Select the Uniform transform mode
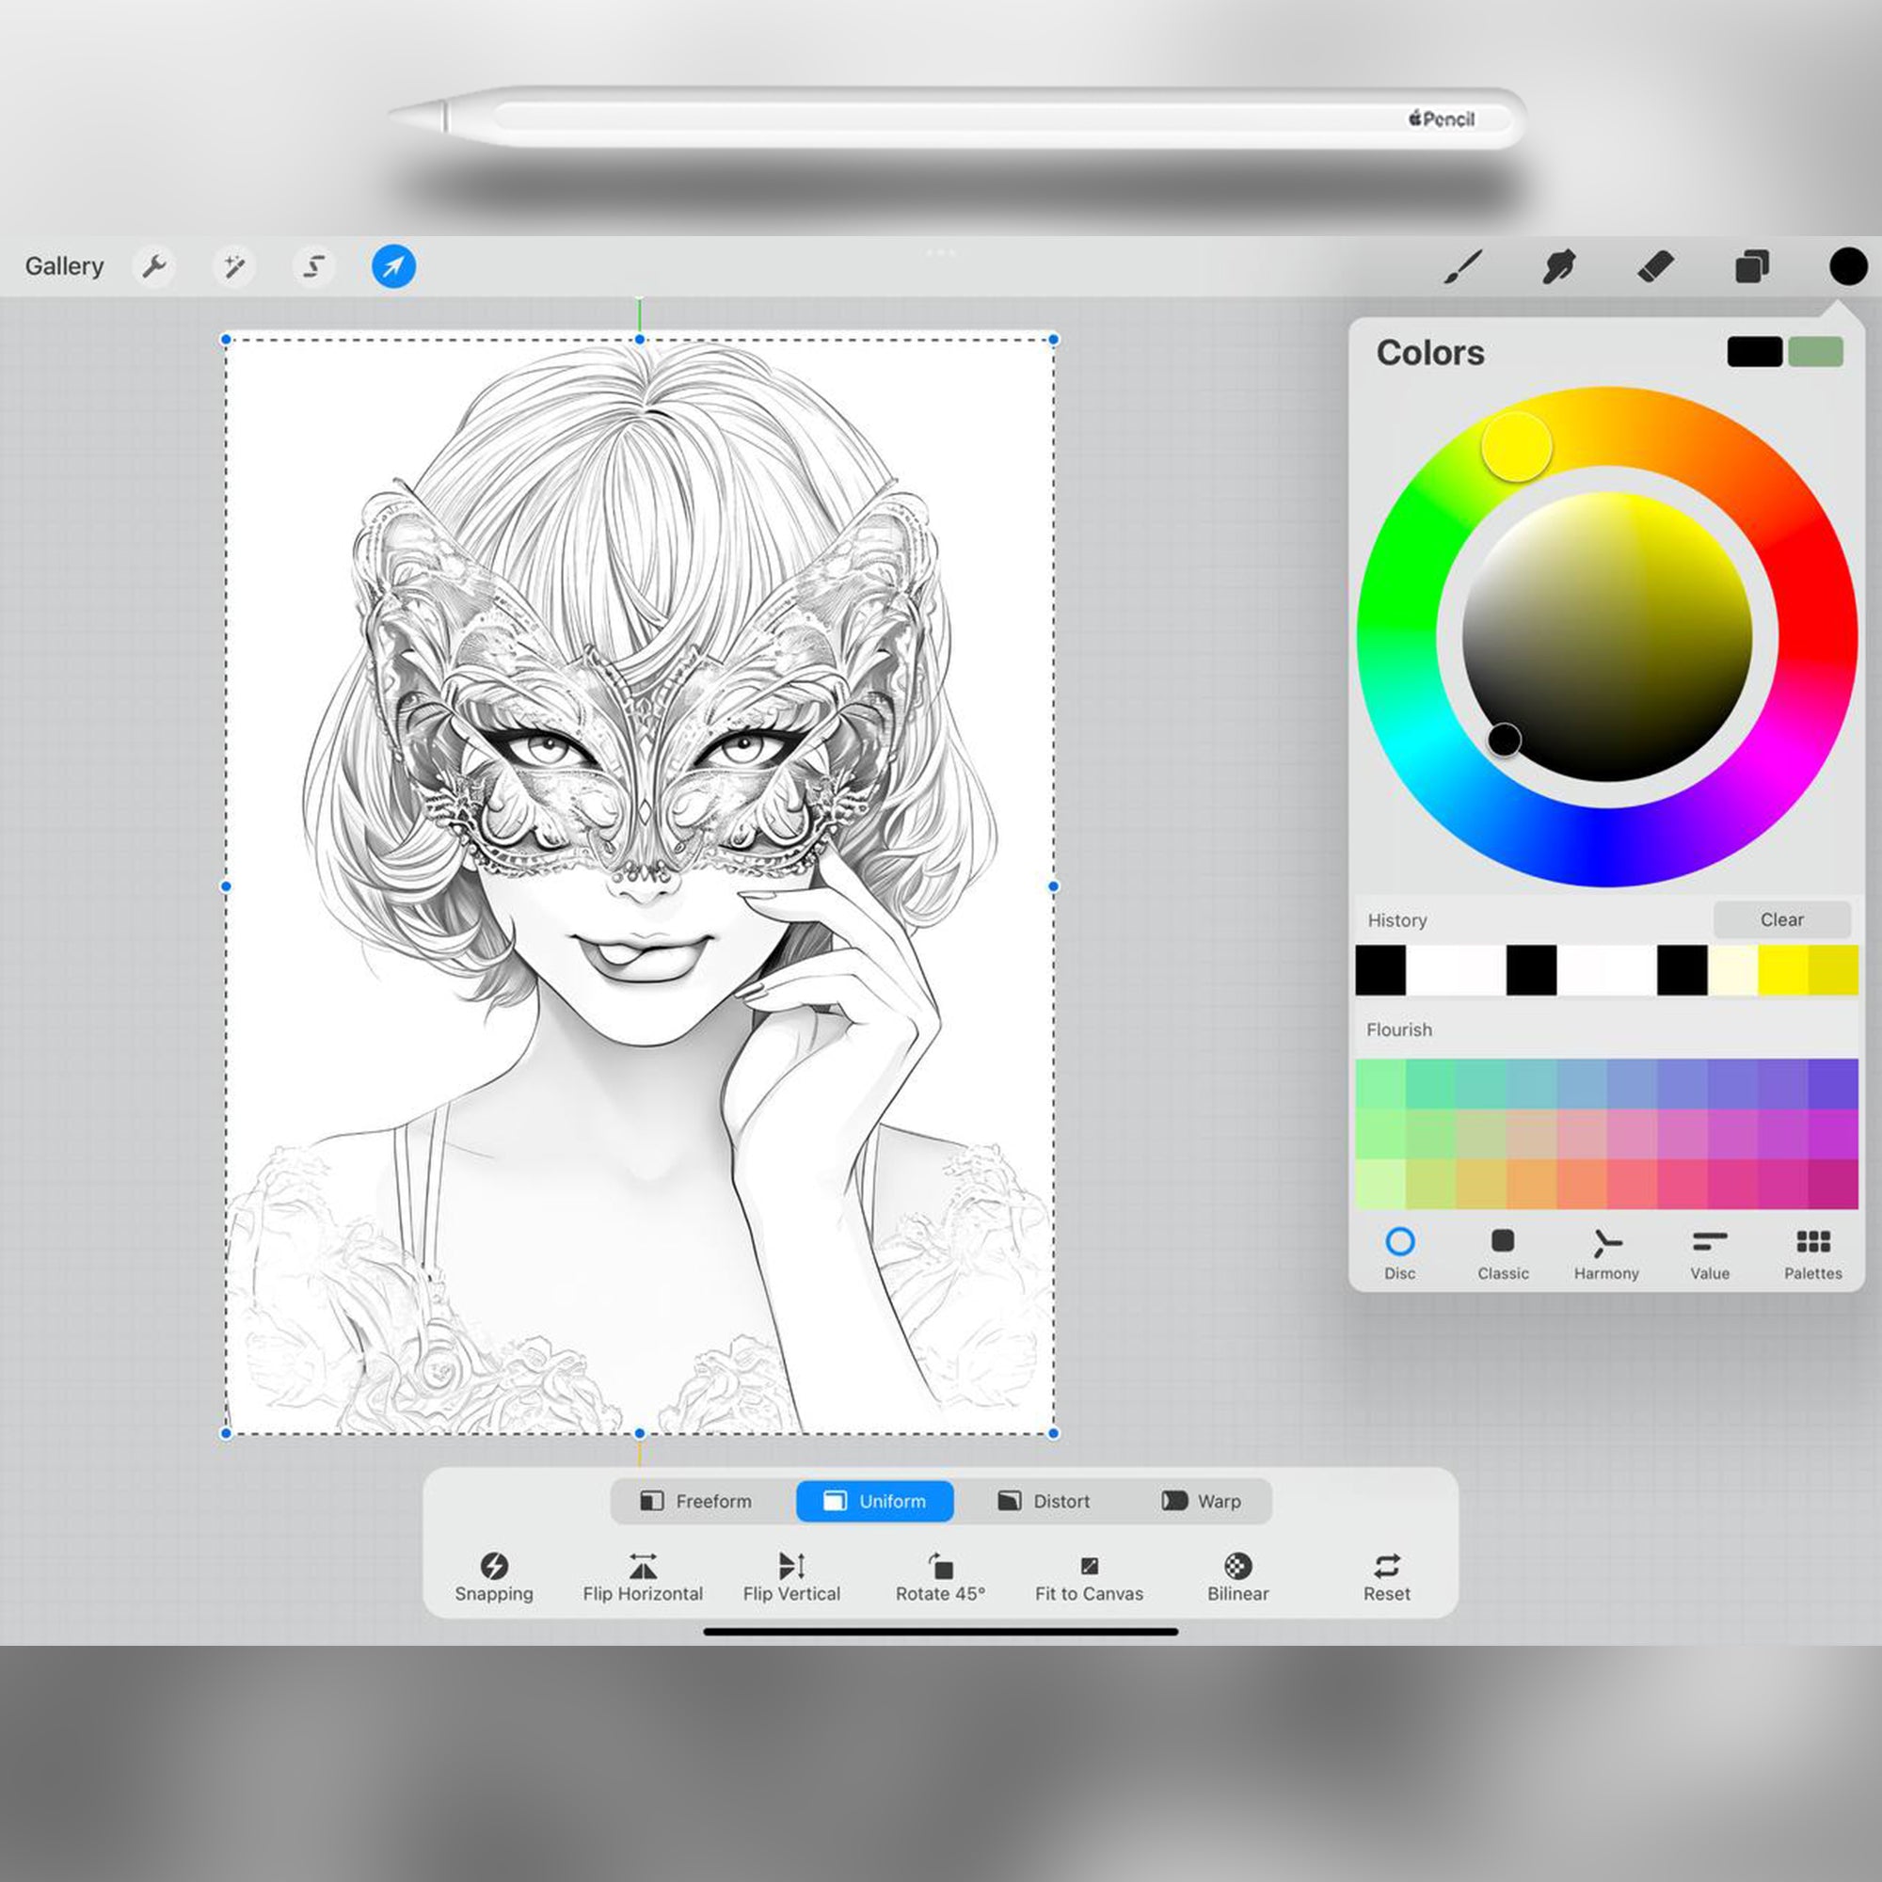 (874, 1501)
